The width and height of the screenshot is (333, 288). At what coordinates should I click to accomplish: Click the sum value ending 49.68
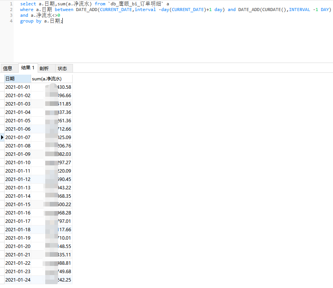[x=52, y=271]
